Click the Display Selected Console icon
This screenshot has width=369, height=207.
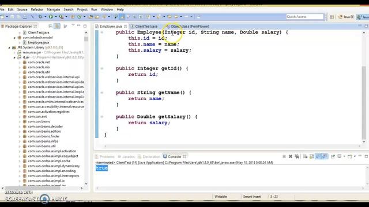coord(340,156)
